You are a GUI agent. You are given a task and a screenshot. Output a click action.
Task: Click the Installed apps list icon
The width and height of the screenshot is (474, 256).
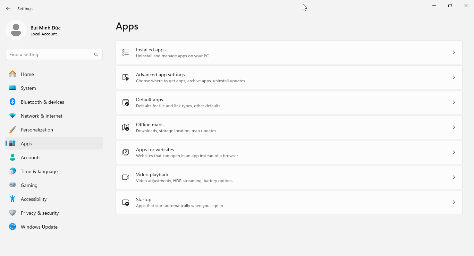pyautogui.click(x=126, y=52)
